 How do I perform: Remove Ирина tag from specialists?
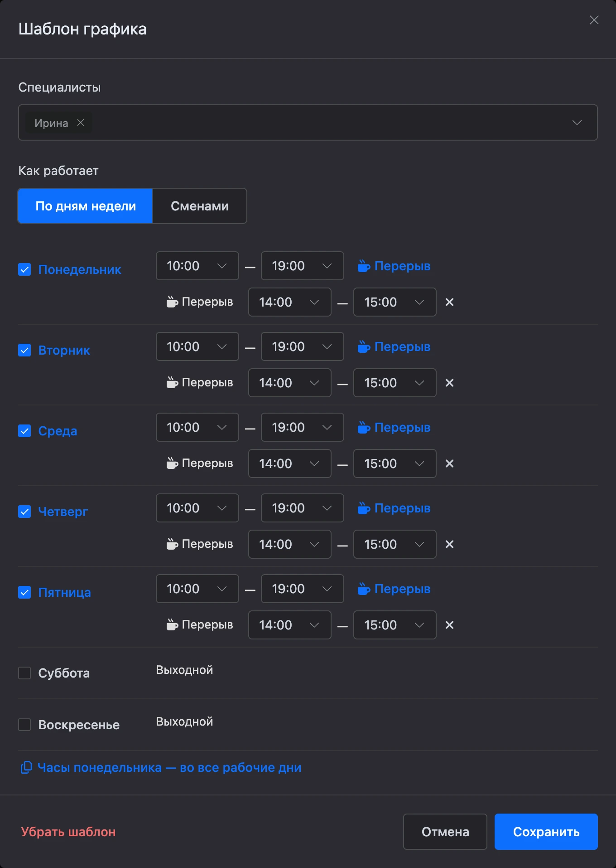pyautogui.click(x=81, y=122)
